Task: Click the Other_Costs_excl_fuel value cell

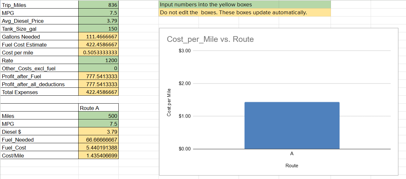Action: (98, 68)
